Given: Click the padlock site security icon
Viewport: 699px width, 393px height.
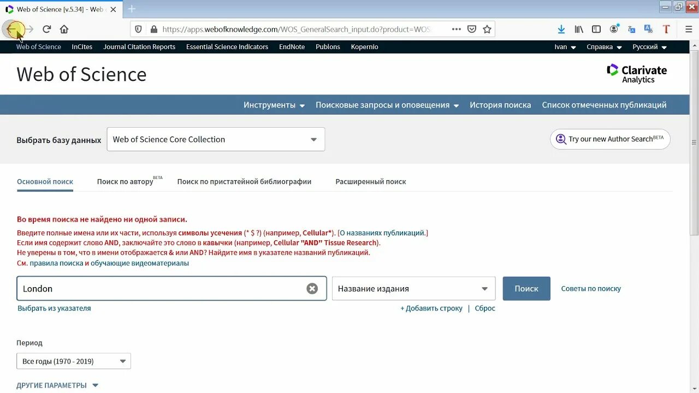Looking at the screenshot, I should (x=153, y=29).
